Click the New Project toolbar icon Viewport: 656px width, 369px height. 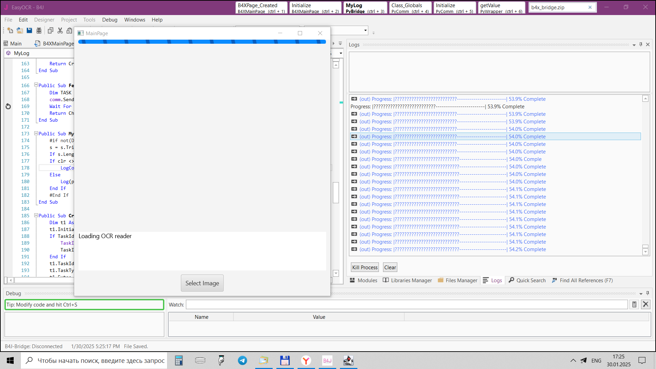[10, 31]
